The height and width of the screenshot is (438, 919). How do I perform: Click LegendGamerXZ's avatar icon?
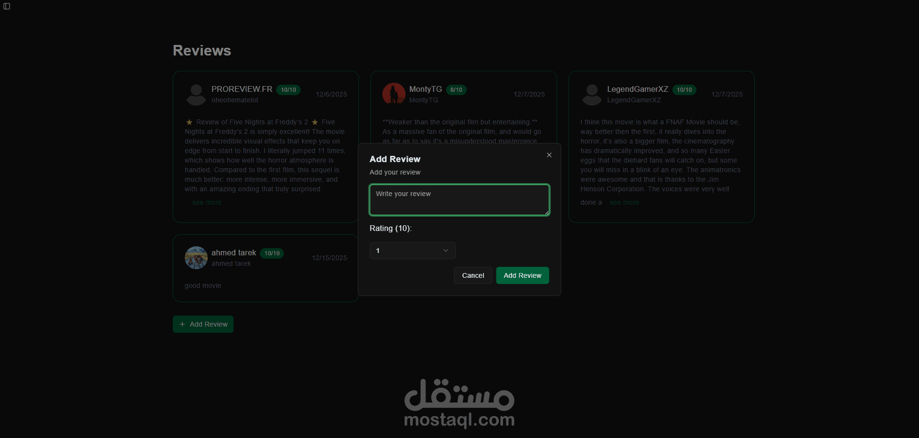pyautogui.click(x=592, y=95)
